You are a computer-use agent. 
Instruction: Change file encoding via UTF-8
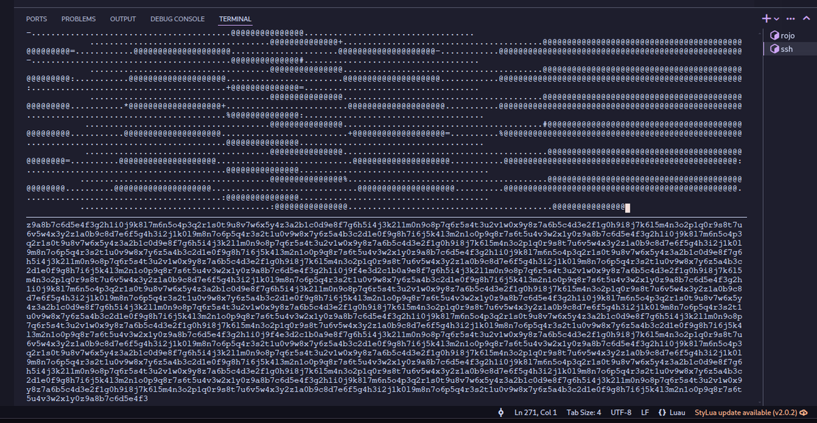[x=622, y=413]
